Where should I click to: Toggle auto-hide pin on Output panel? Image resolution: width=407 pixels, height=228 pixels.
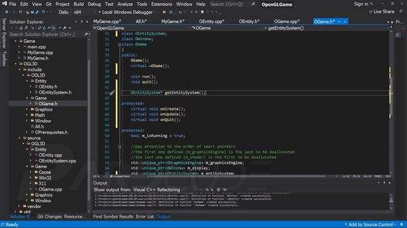point(384,183)
